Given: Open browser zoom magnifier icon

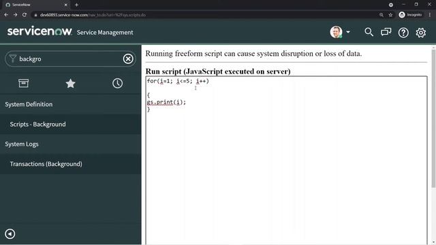Looking at the screenshot, I should (x=381, y=15).
